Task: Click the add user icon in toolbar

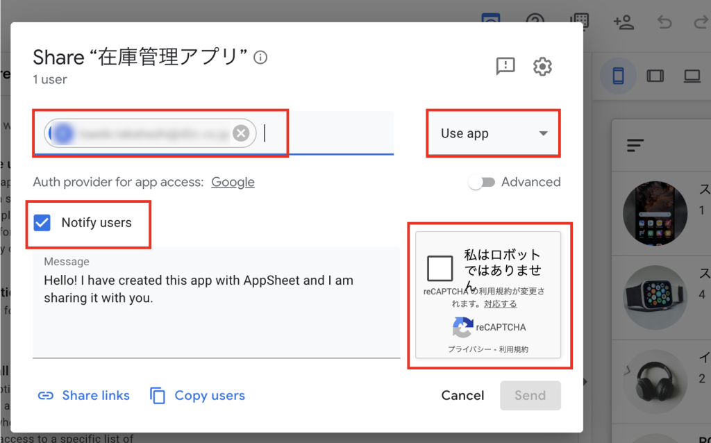Action: tap(624, 22)
